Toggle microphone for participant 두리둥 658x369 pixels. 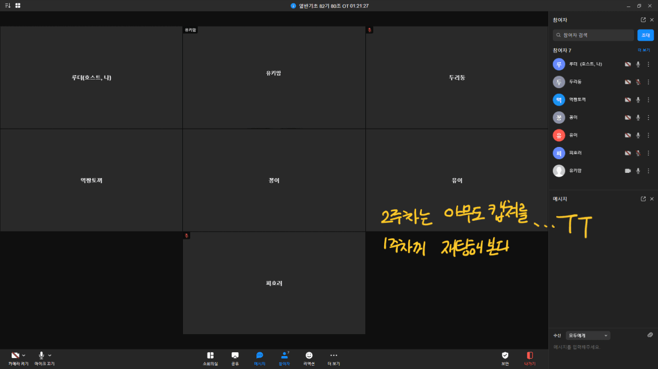click(x=638, y=82)
